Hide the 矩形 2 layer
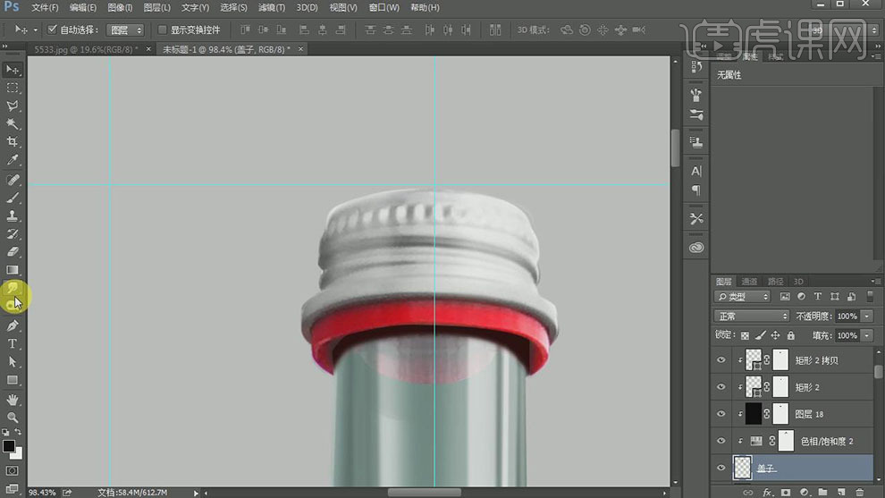The width and height of the screenshot is (885, 498). pyautogui.click(x=721, y=387)
